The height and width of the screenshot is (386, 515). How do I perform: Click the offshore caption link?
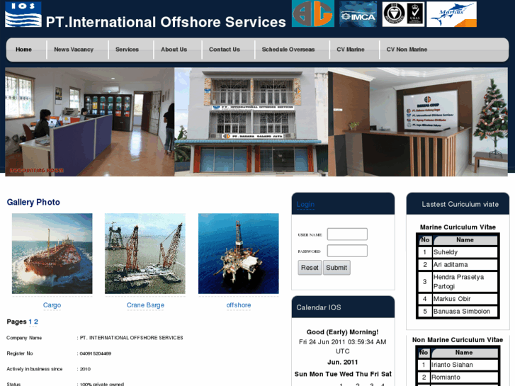tap(239, 305)
